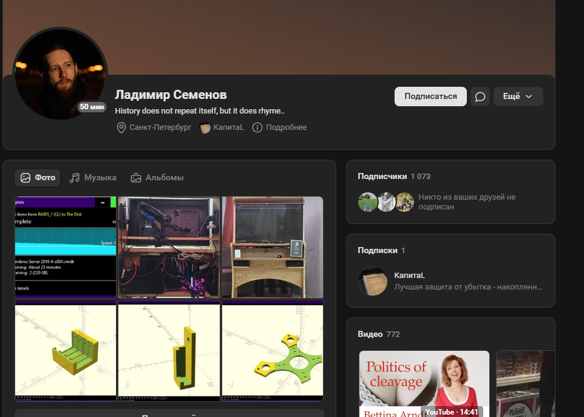Open the message chat bubble icon

click(480, 97)
